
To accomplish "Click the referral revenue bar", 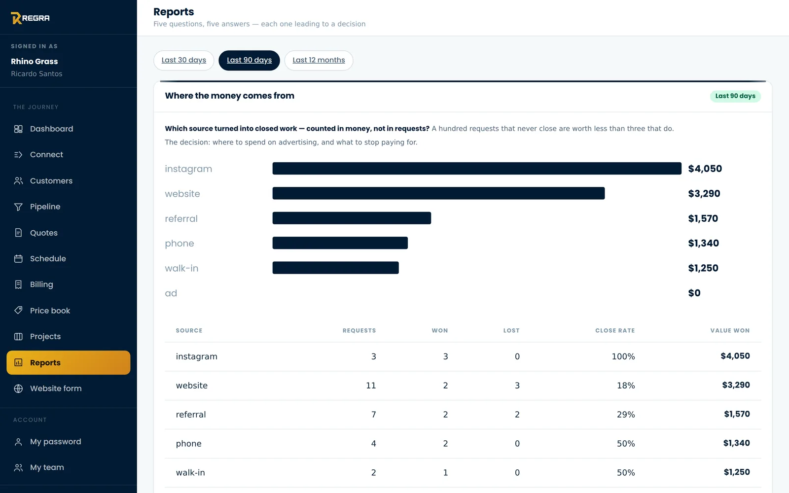I will (352, 218).
